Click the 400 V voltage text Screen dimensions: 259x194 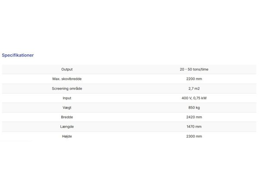(x=187, y=98)
